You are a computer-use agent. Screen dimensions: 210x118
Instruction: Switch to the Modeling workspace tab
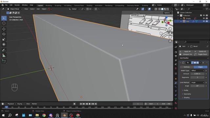(49, 6)
